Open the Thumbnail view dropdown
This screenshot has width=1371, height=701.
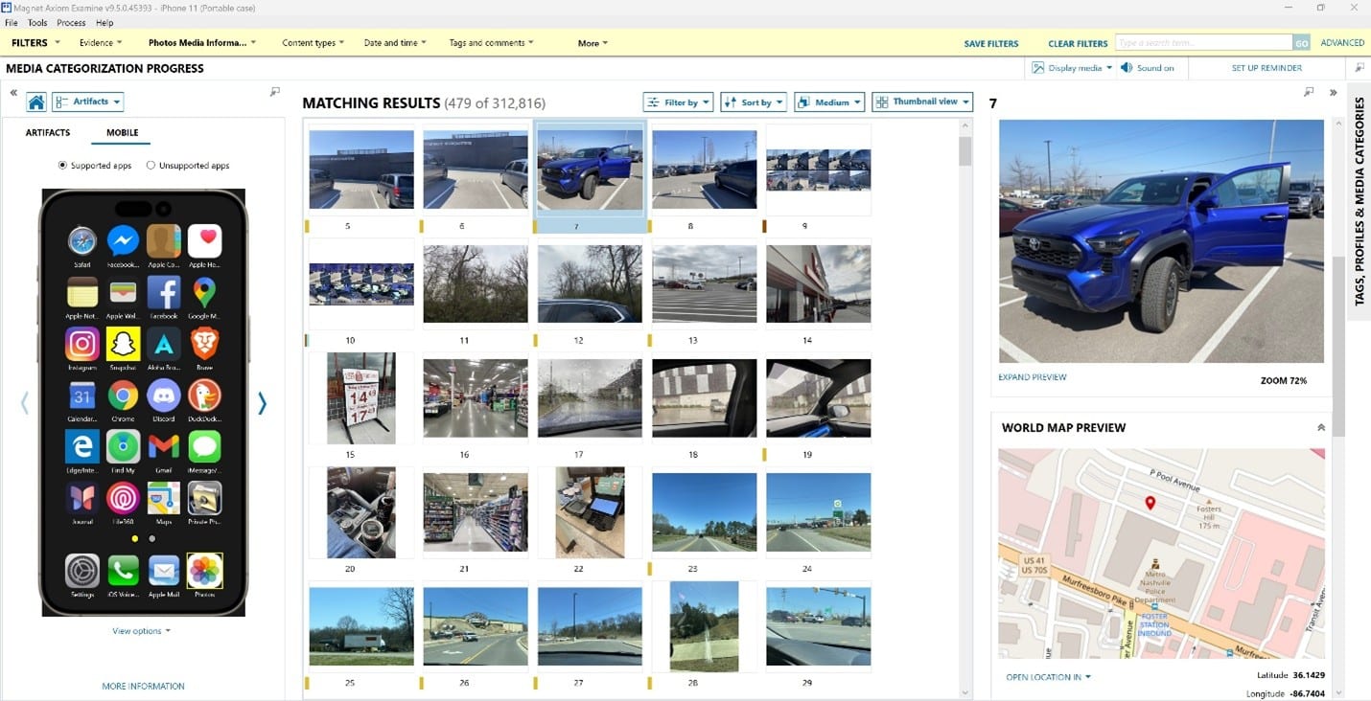point(921,102)
